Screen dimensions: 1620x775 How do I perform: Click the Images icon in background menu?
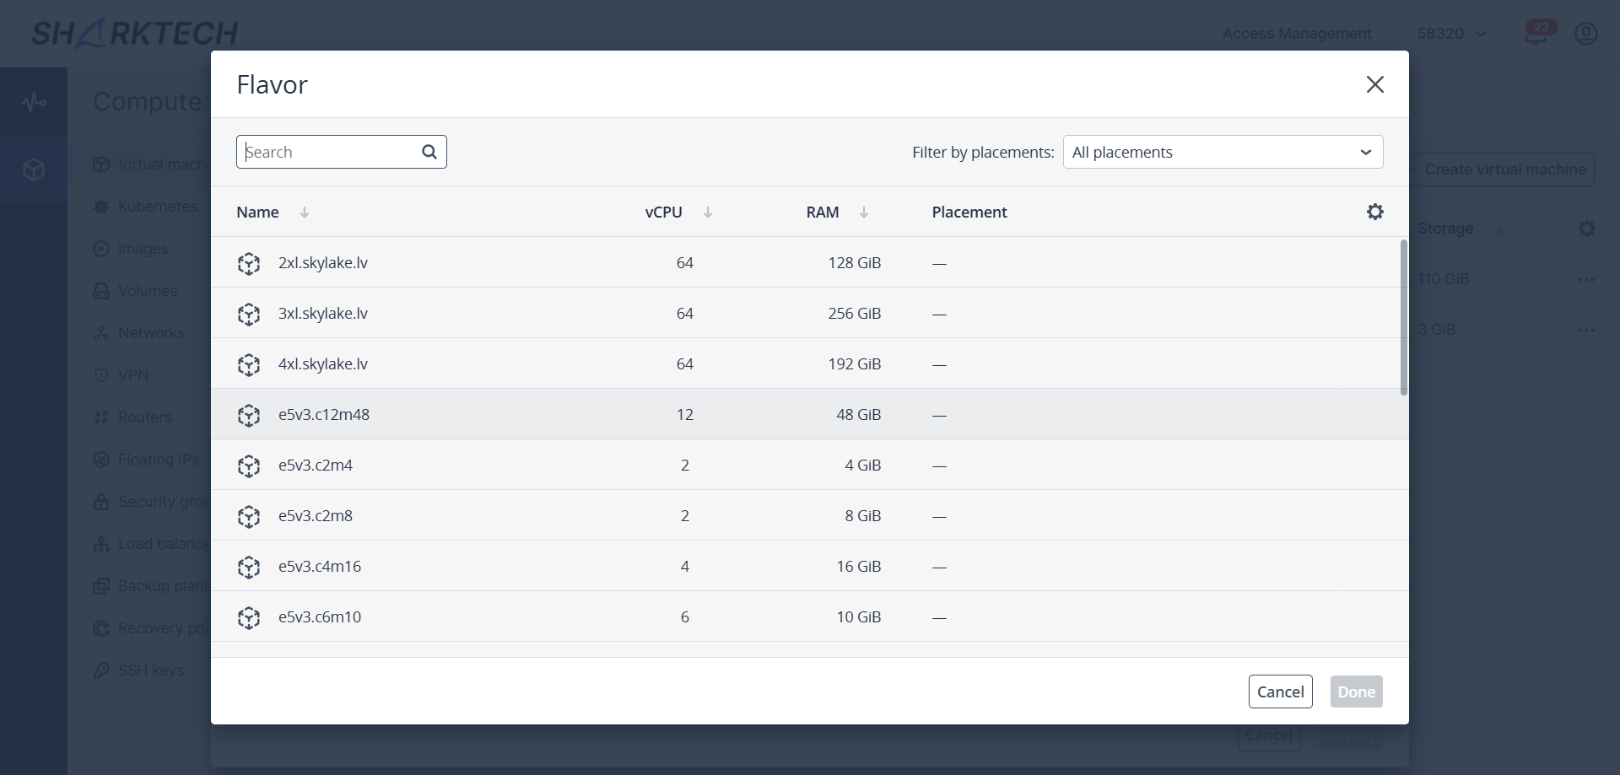(101, 249)
